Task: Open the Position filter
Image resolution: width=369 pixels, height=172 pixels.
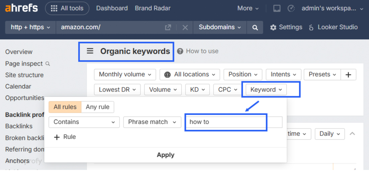Action: 243,75
